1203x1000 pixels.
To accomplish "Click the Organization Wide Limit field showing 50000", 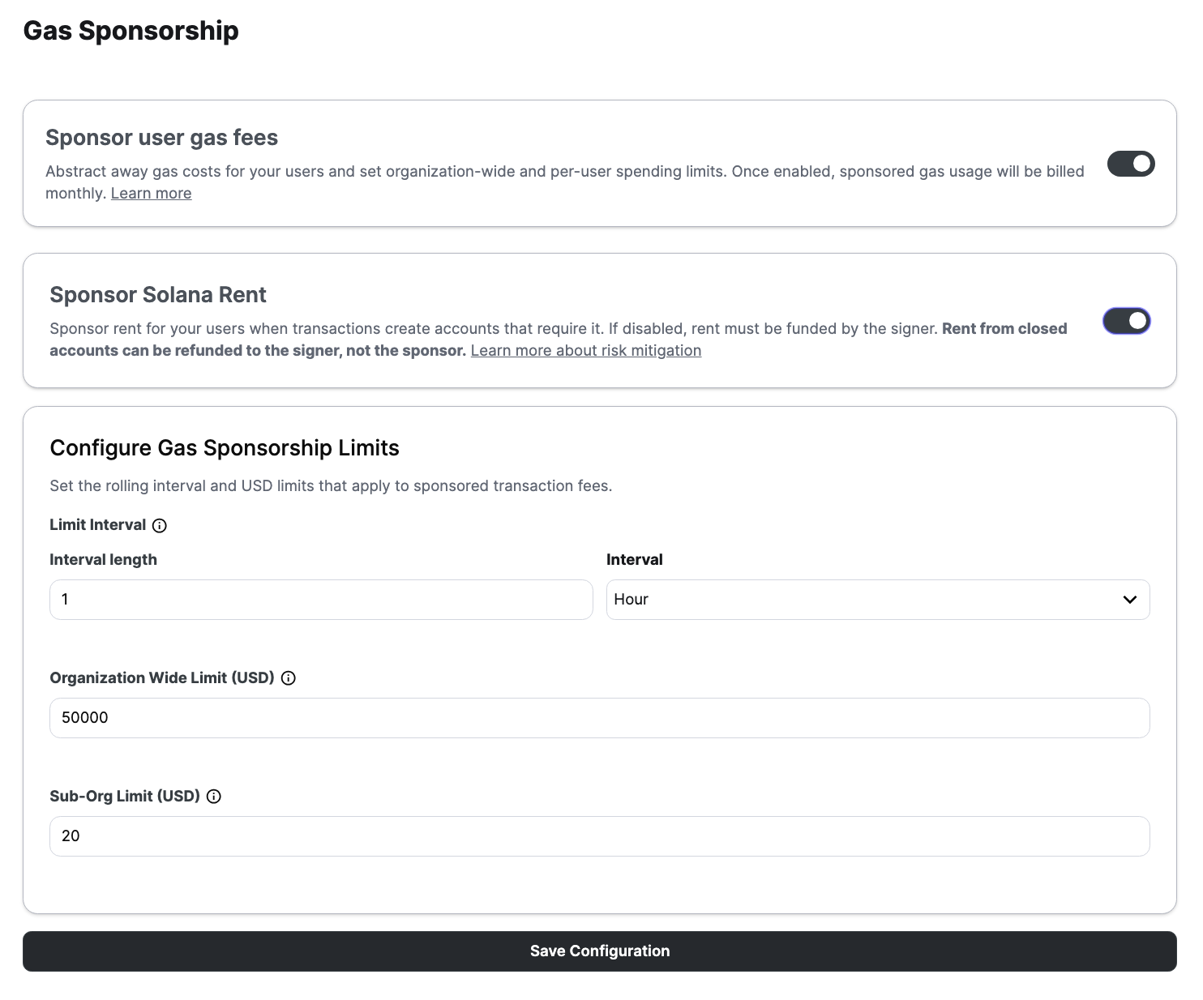I will point(599,718).
